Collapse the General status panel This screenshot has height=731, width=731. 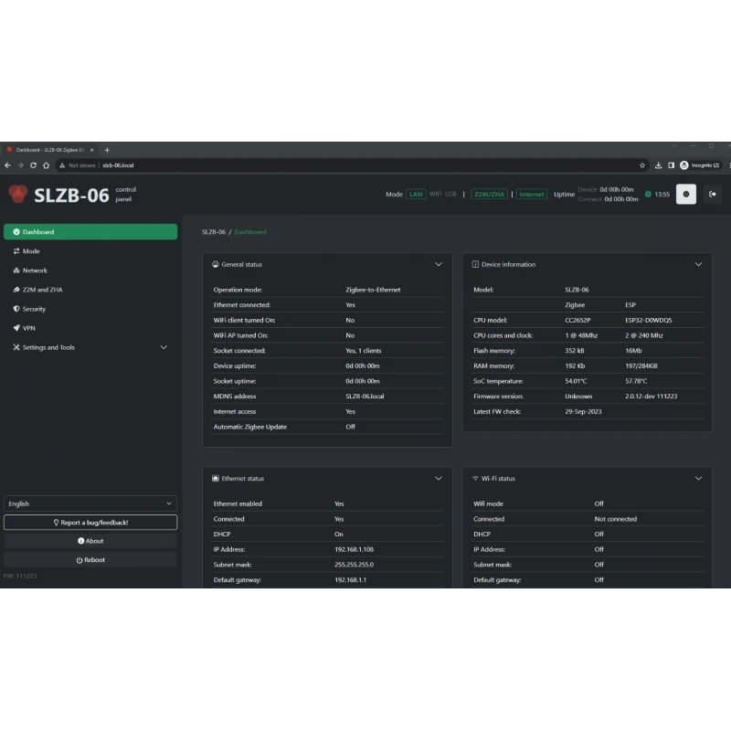[x=439, y=264]
